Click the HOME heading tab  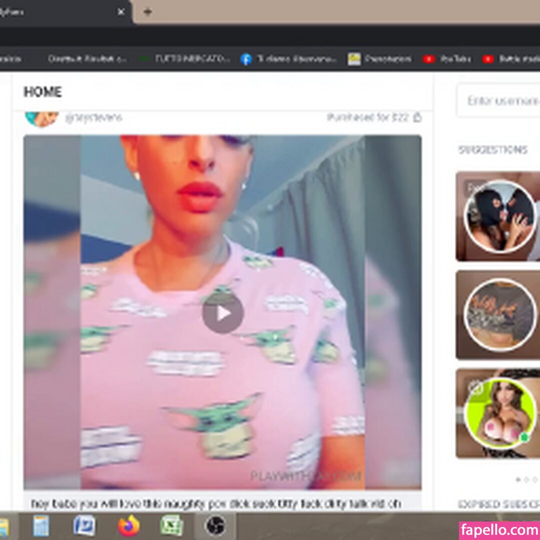[x=43, y=92]
